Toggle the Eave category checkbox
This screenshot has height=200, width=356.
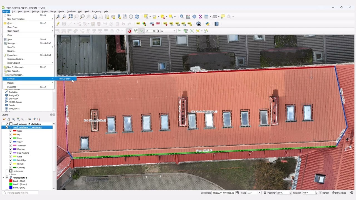[x=11, y=138]
